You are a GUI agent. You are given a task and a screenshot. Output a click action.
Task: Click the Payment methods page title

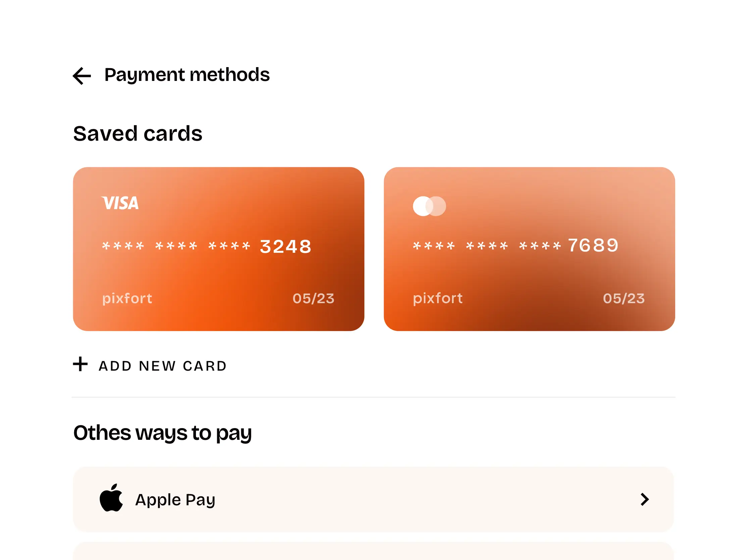coord(187,75)
